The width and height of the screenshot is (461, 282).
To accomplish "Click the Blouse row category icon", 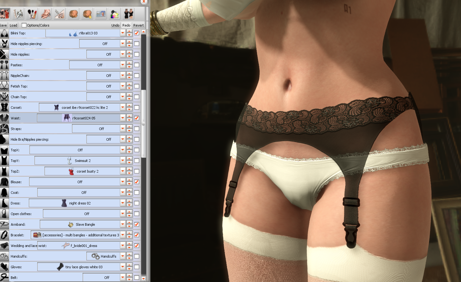I will click(4, 182).
